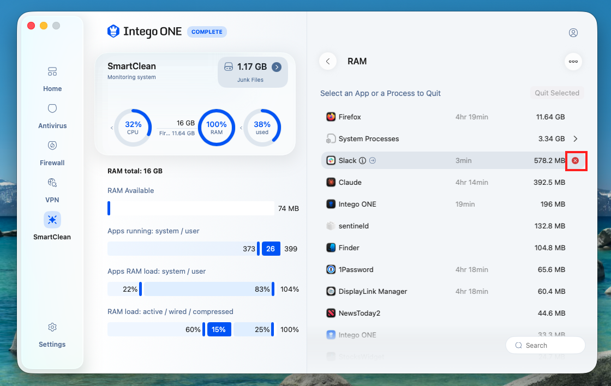Select the Claude process name
The image size is (611, 386).
tap(350, 182)
